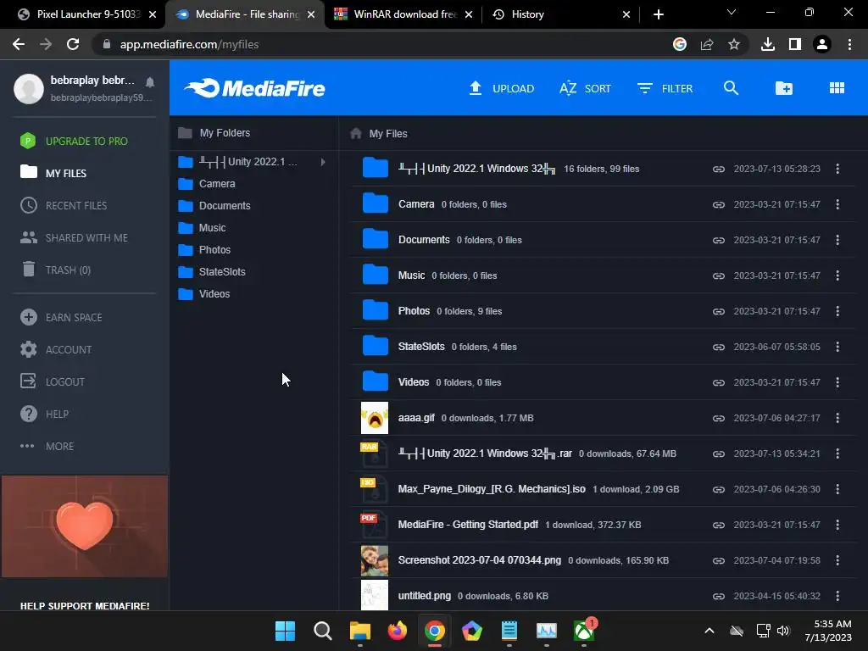Click the search magnifier icon in MediaFire header
The height and width of the screenshot is (651, 868).
731,88
